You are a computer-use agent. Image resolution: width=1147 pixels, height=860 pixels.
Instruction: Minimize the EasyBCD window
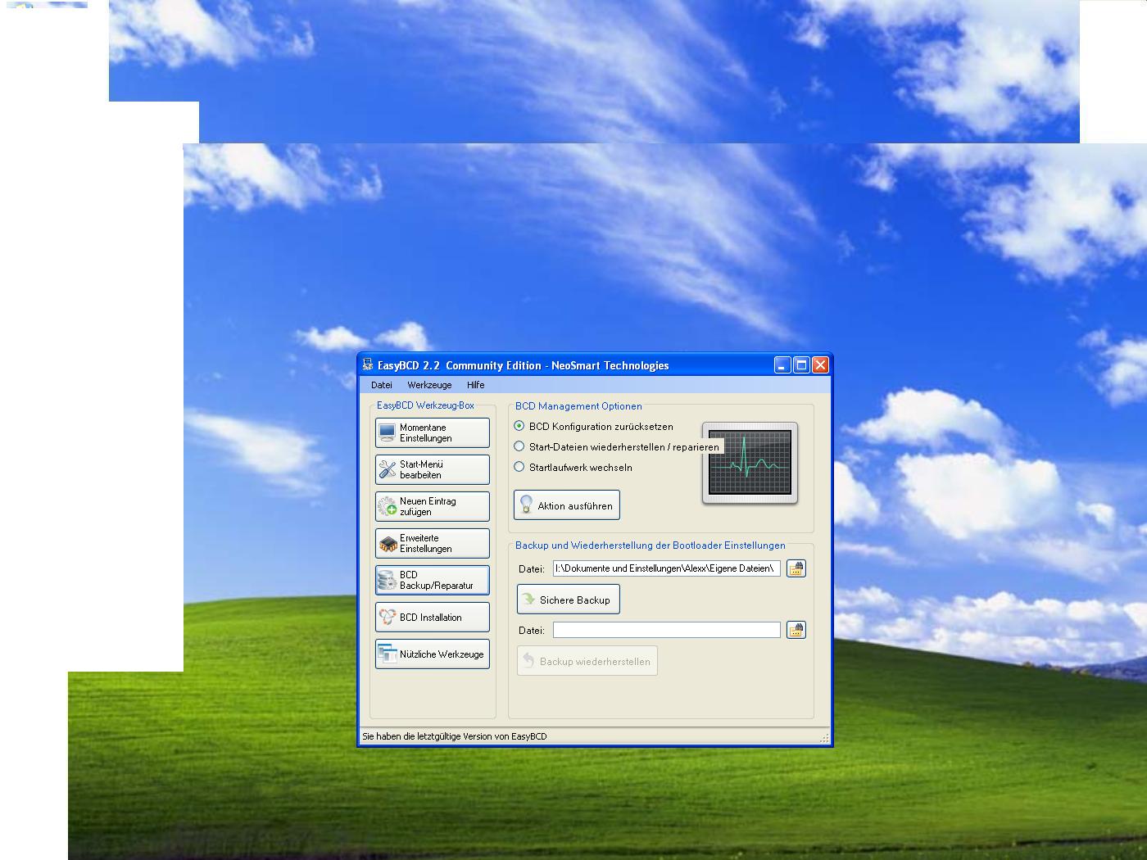pos(782,365)
